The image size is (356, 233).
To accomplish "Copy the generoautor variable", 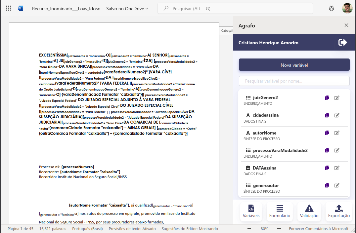I will [327, 185].
